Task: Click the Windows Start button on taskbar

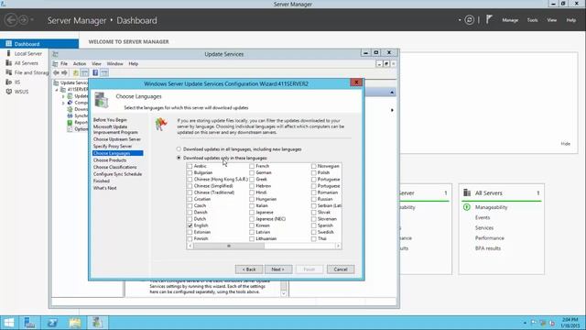Action: click(x=8, y=323)
